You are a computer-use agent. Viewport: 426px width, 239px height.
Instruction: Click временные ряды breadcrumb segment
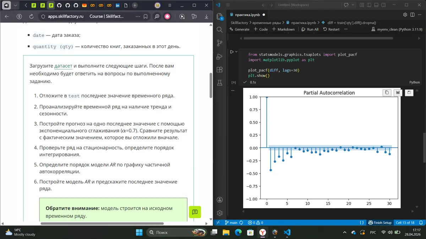click(267, 23)
